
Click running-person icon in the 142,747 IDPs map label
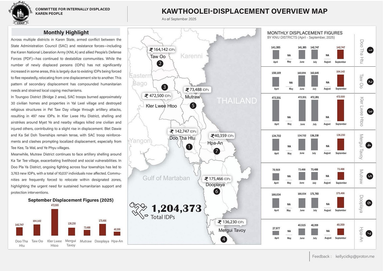tap(172, 131)
